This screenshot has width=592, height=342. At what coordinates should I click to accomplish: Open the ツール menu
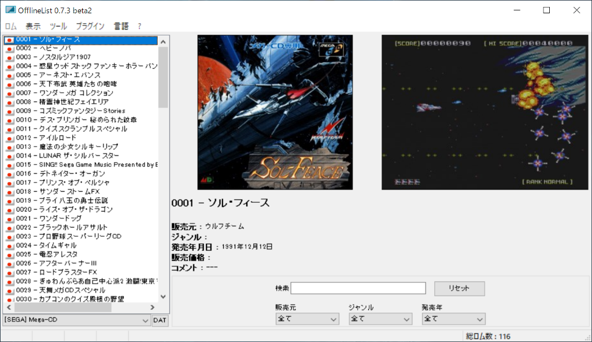coord(58,26)
